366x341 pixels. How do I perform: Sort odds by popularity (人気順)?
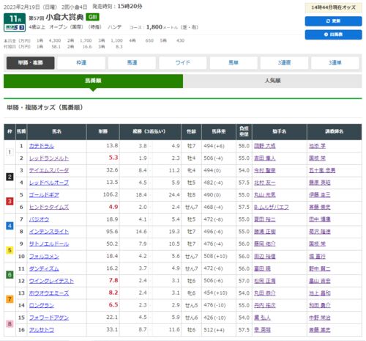tap(272, 81)
